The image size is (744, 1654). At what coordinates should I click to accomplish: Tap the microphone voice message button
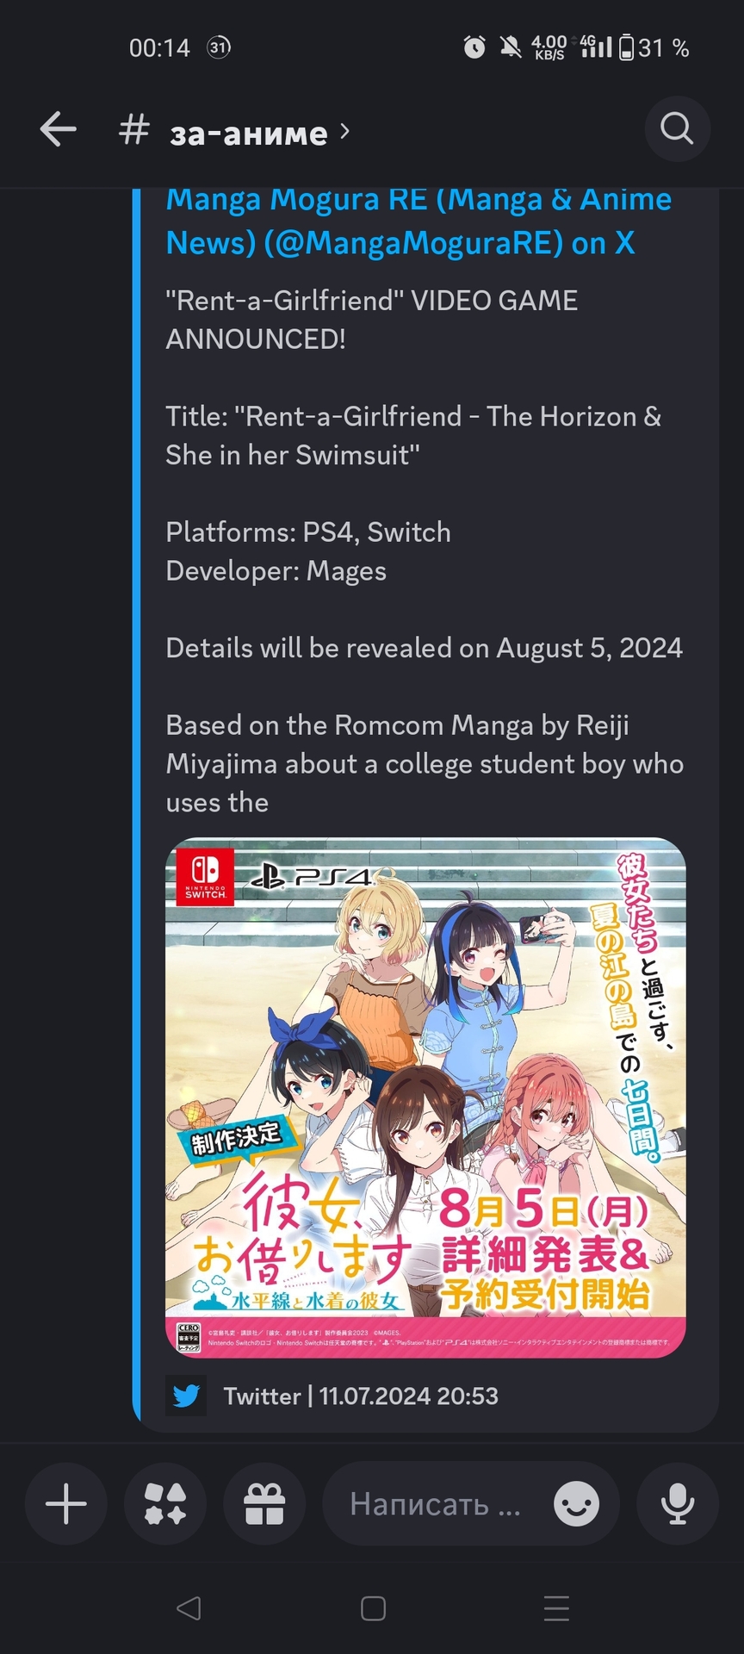pyautogui.click(x=678, y=1504)
